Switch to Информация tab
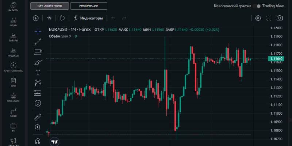 click(89, 6)
